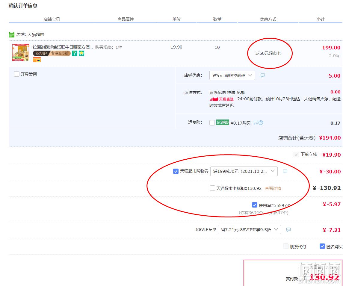Check the 天猫超市卡抵扣¥130.92 checkbox

pyautogui.click(x=212, y=188)
